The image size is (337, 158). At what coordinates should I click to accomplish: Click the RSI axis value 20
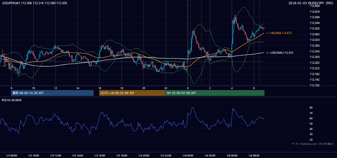(x=311, y=140)
